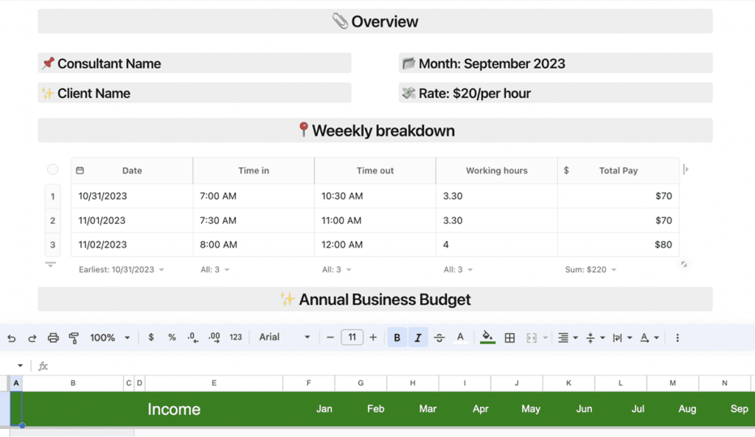Toggle italic formatting off

click(x=418, y=338)
